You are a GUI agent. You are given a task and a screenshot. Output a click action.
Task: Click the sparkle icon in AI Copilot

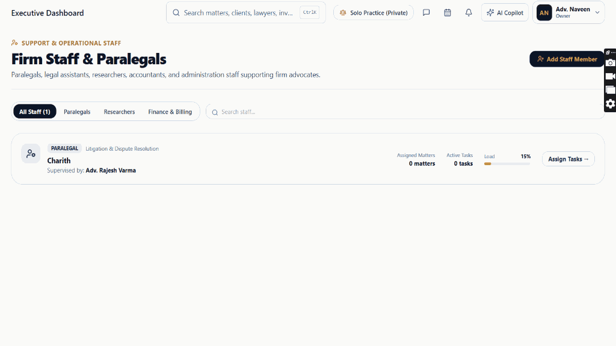pos(490,13)
